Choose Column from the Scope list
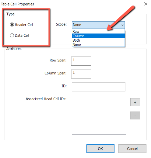Viewport: 151px width, 158px height. [98, 36]
